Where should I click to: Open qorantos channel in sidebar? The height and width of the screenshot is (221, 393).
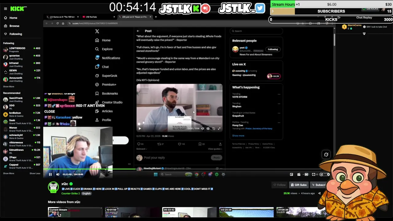tap(21, 57)
